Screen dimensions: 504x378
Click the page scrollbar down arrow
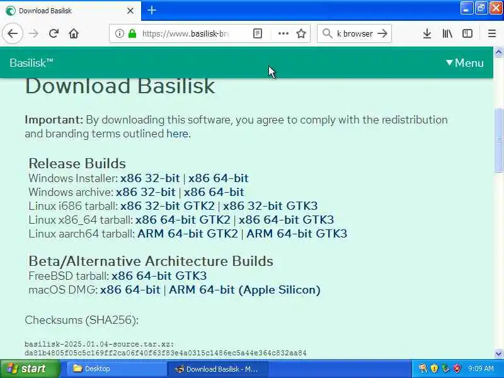click(x=498, y=353)
